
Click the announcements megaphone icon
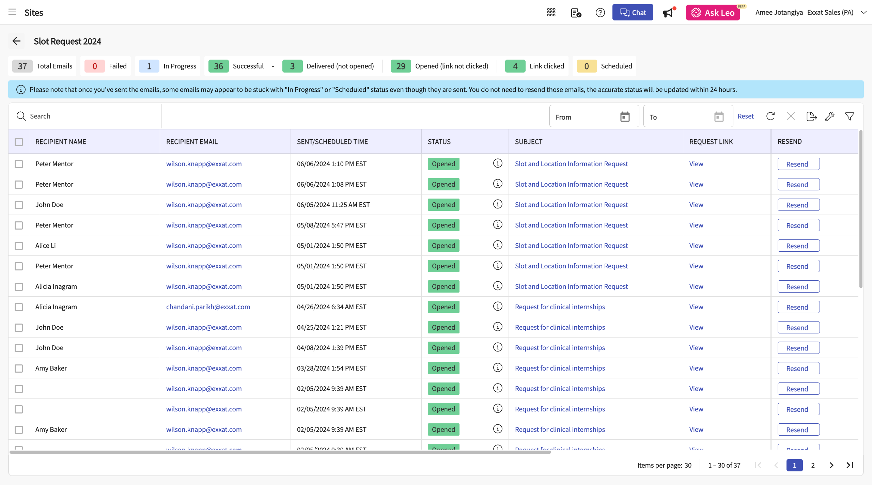point(668,13)
